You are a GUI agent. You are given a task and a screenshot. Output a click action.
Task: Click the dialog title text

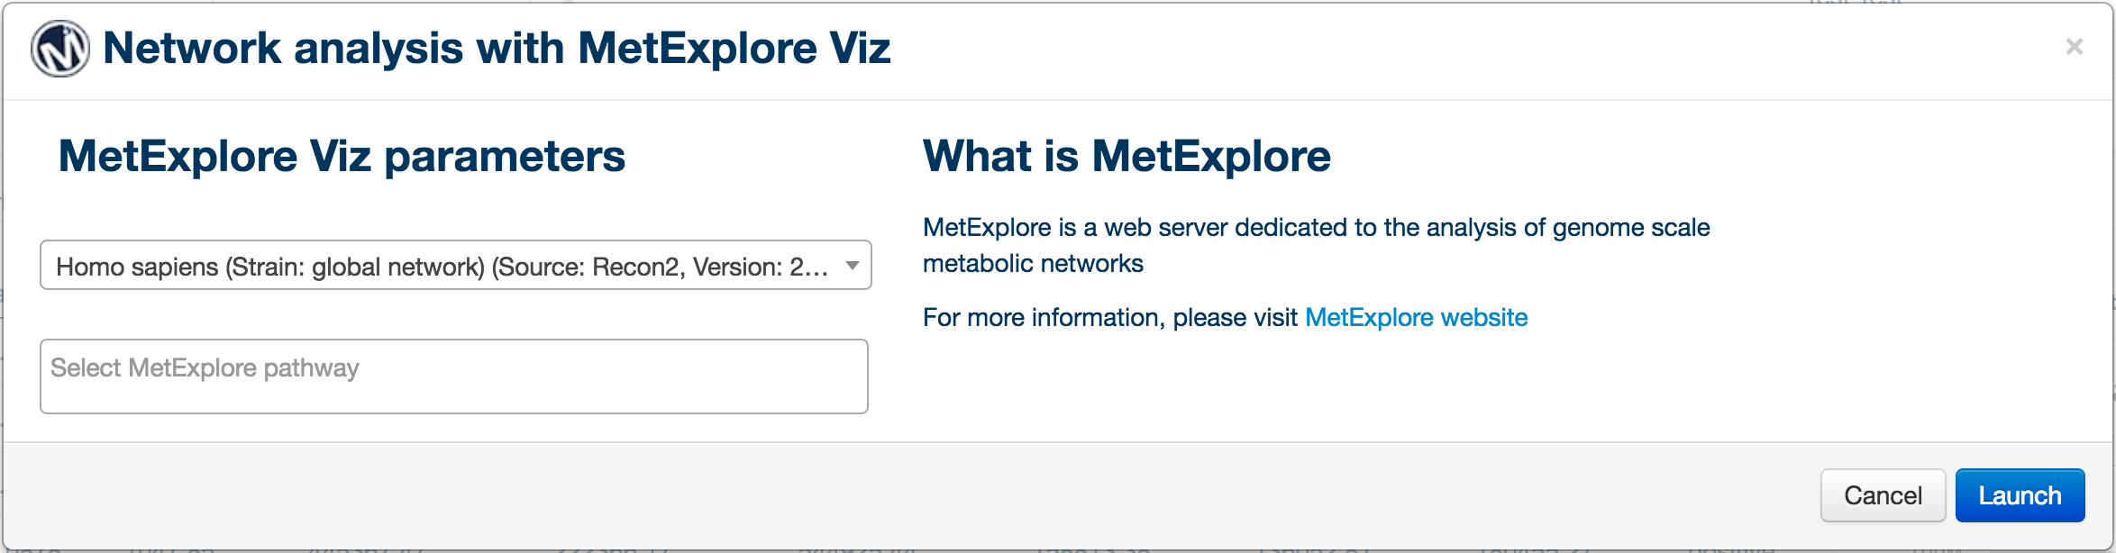click(497, 48)
